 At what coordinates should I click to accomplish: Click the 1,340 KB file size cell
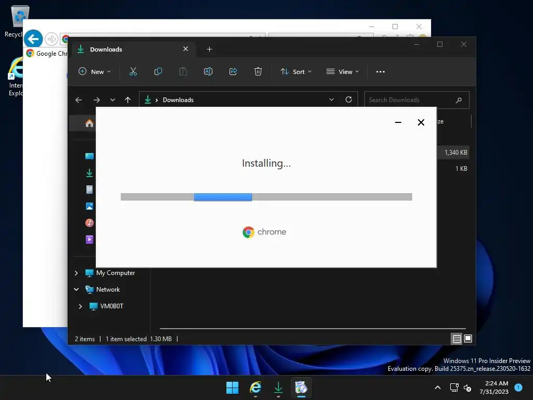(456, 153)
